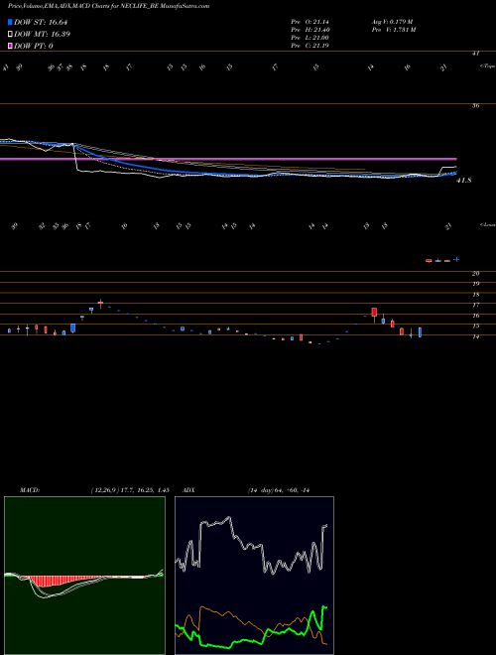Image resolution: width=496 pixels, height=655 pixels.
Task: Open the MACD histogram chart panel
Action: tap(84, 576)
